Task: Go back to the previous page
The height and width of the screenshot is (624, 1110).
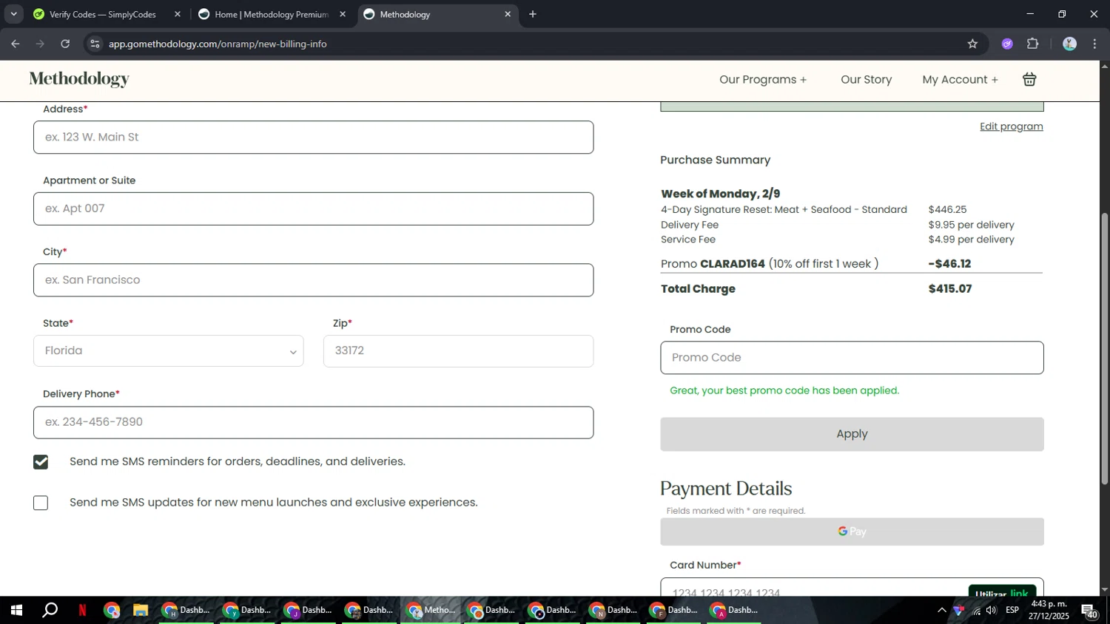Action: (16, 44)
